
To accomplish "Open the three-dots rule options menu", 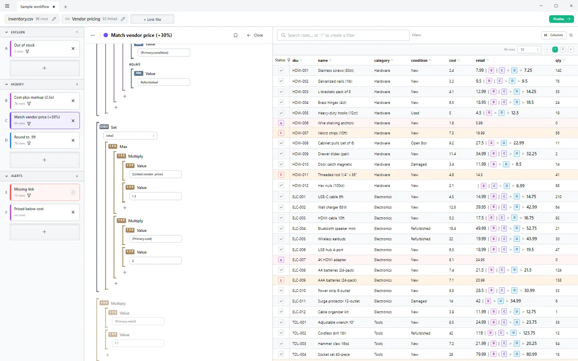I will point(93,35).
